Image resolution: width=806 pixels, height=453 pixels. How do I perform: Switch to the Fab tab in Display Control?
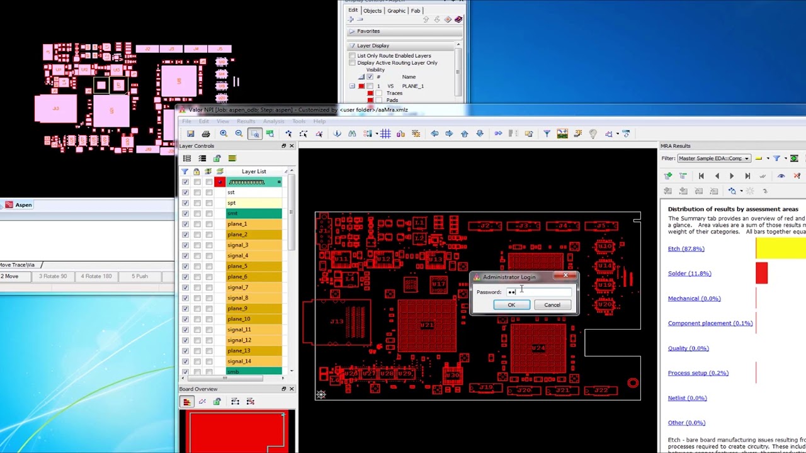416,11
